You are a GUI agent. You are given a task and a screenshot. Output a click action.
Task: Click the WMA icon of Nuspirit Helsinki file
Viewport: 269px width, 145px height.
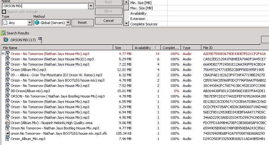click(x=8, y=122)
